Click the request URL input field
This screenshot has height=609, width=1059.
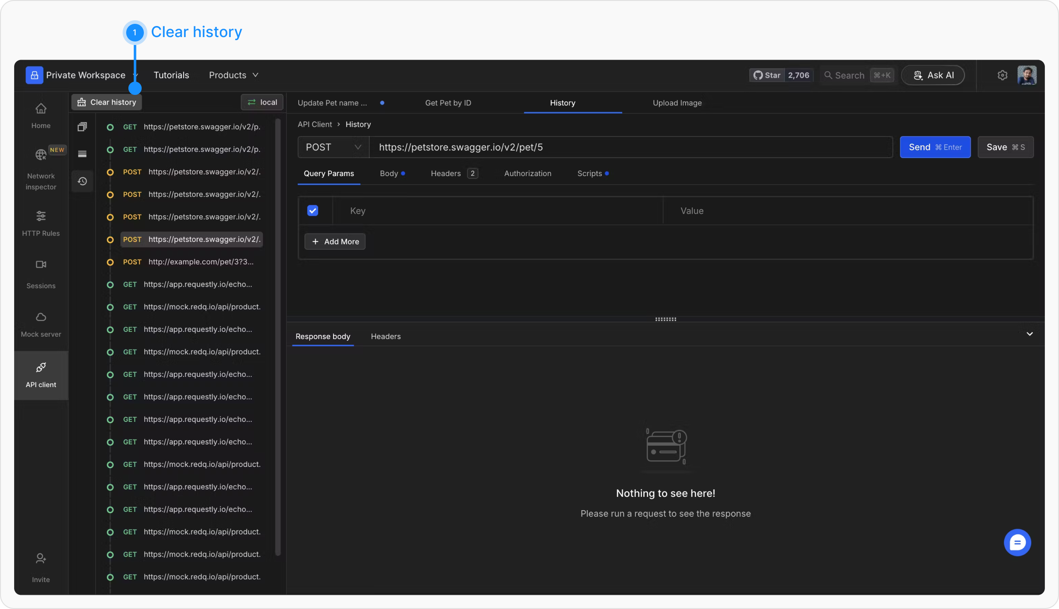click(631, 147)
